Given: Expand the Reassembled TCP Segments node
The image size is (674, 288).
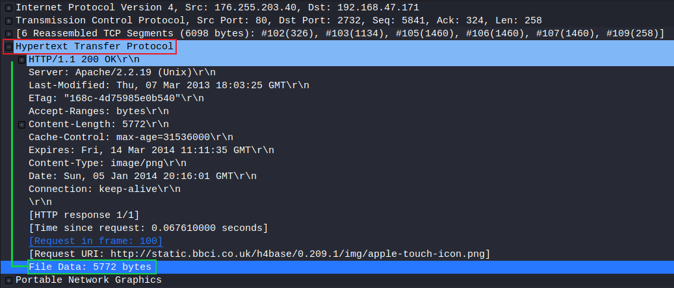Looking at the screenshot, I should (x=8, y=34).
